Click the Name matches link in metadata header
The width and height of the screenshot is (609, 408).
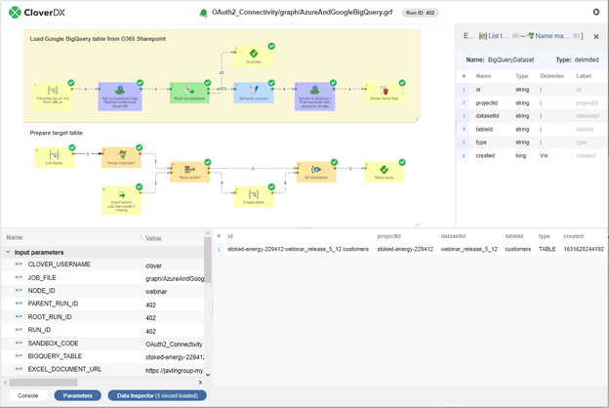[x=551, y=35]
